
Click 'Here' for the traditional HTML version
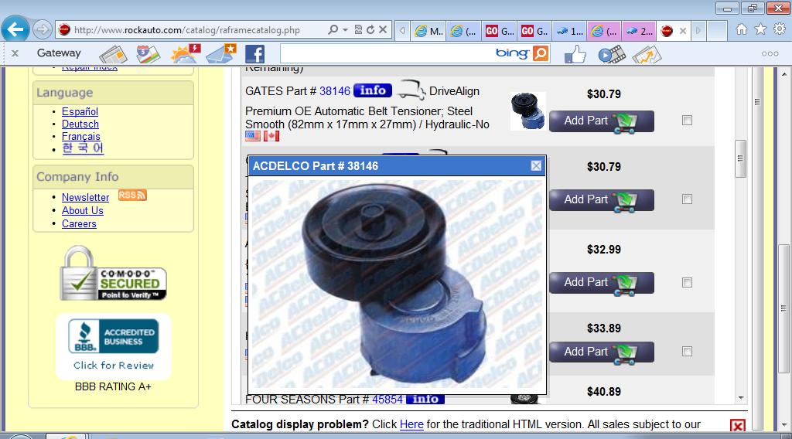click(x=411, y=424)
